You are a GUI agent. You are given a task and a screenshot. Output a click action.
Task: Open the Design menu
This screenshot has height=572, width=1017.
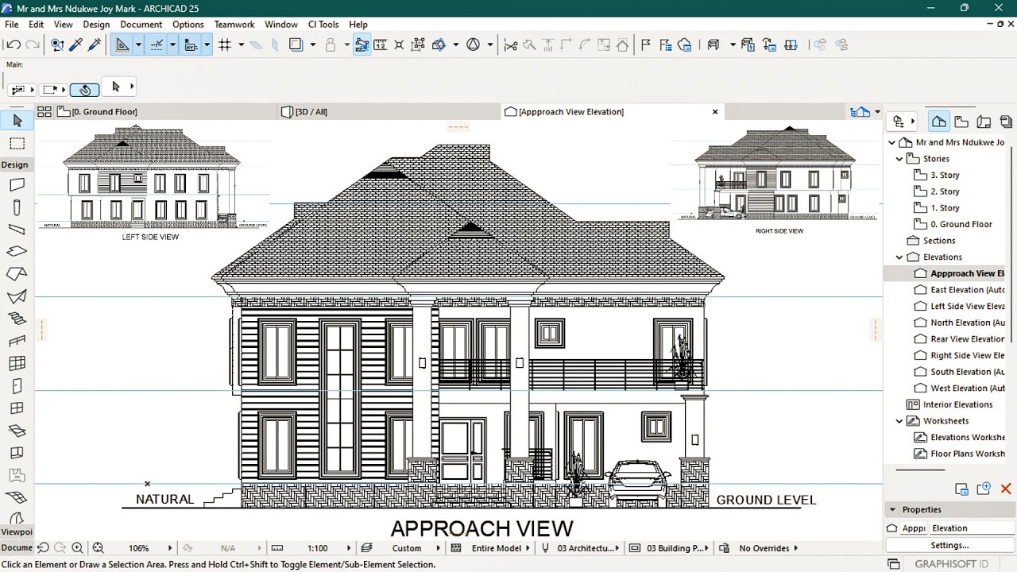pos(96,25)
